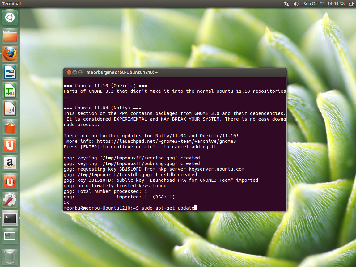This screenshot has height=267, width=356.
Task: Select the Terminal launcher icon
Action: tap(10, 218)
